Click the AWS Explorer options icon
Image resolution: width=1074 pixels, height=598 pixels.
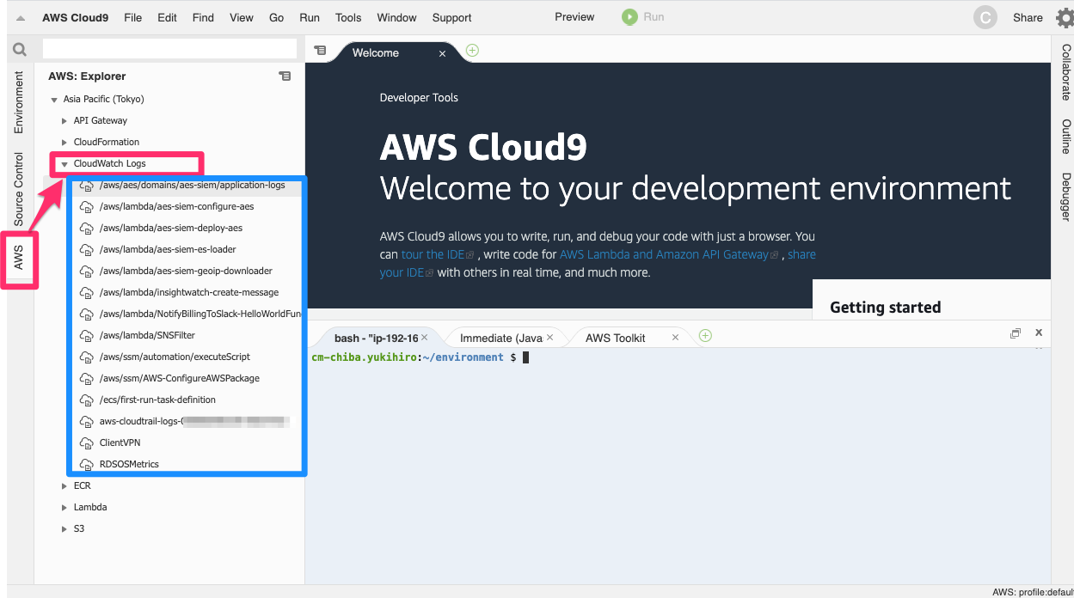click(285, 76)
